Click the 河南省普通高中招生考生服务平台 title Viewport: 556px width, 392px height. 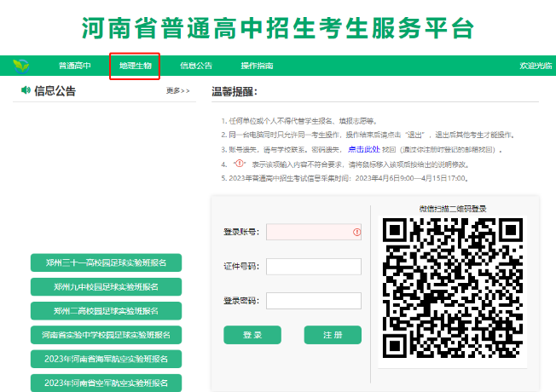coord(278,28)
